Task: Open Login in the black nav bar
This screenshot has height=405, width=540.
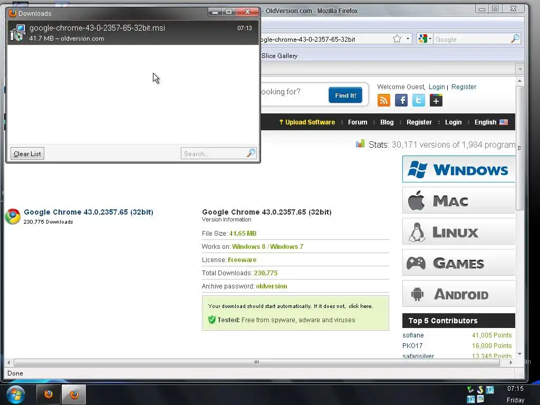Action: (453, 122)
